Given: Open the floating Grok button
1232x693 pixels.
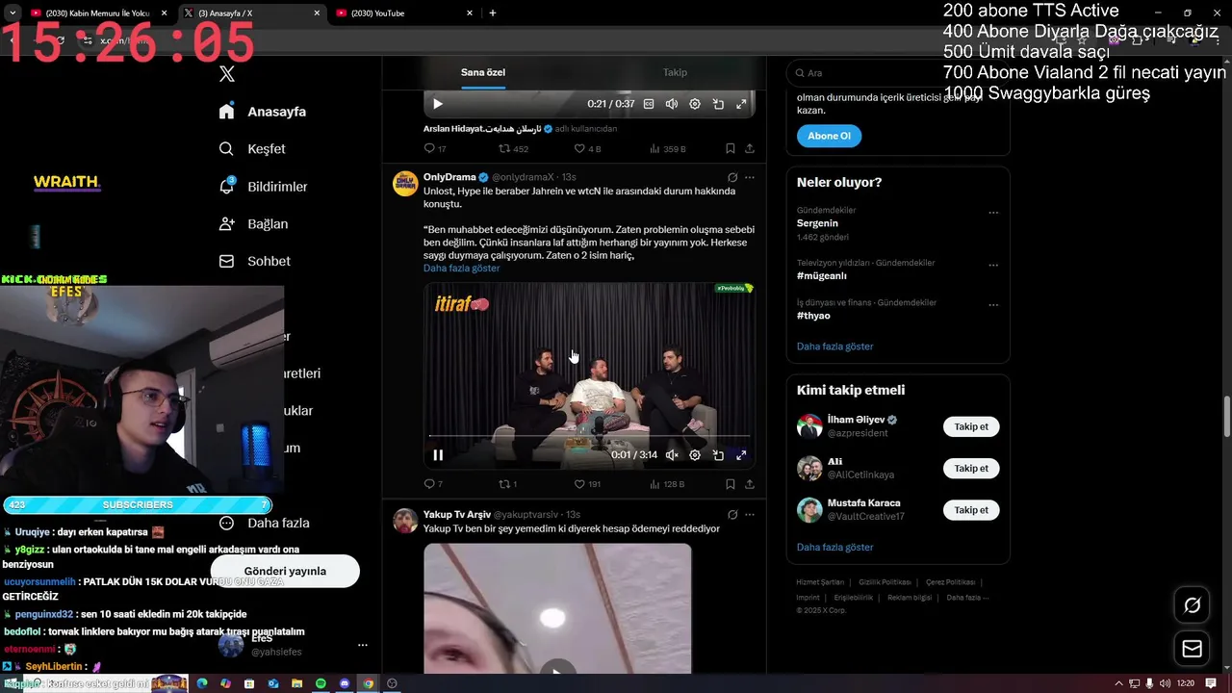Looking at the screenshot, I should coord(1192,605).
